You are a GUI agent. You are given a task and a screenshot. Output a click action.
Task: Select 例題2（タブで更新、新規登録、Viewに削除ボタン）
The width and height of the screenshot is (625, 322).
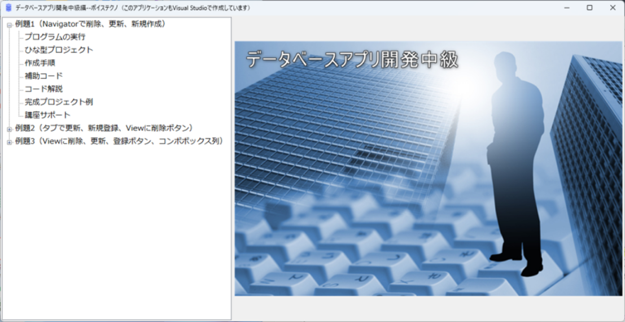pos(104,128)
